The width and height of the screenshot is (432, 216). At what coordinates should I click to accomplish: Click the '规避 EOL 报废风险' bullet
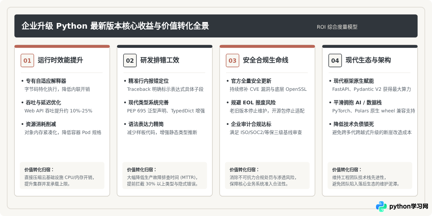click(253, 103)
